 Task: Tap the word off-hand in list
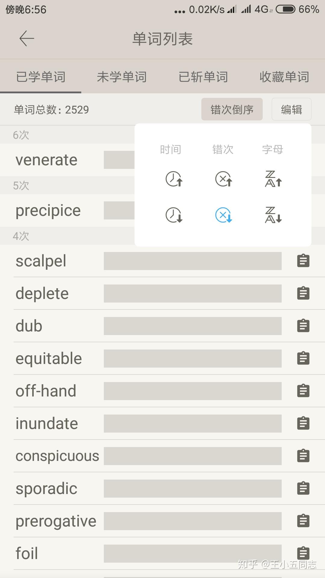(46, 391)
